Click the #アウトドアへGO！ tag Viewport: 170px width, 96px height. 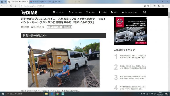(55, 27)
